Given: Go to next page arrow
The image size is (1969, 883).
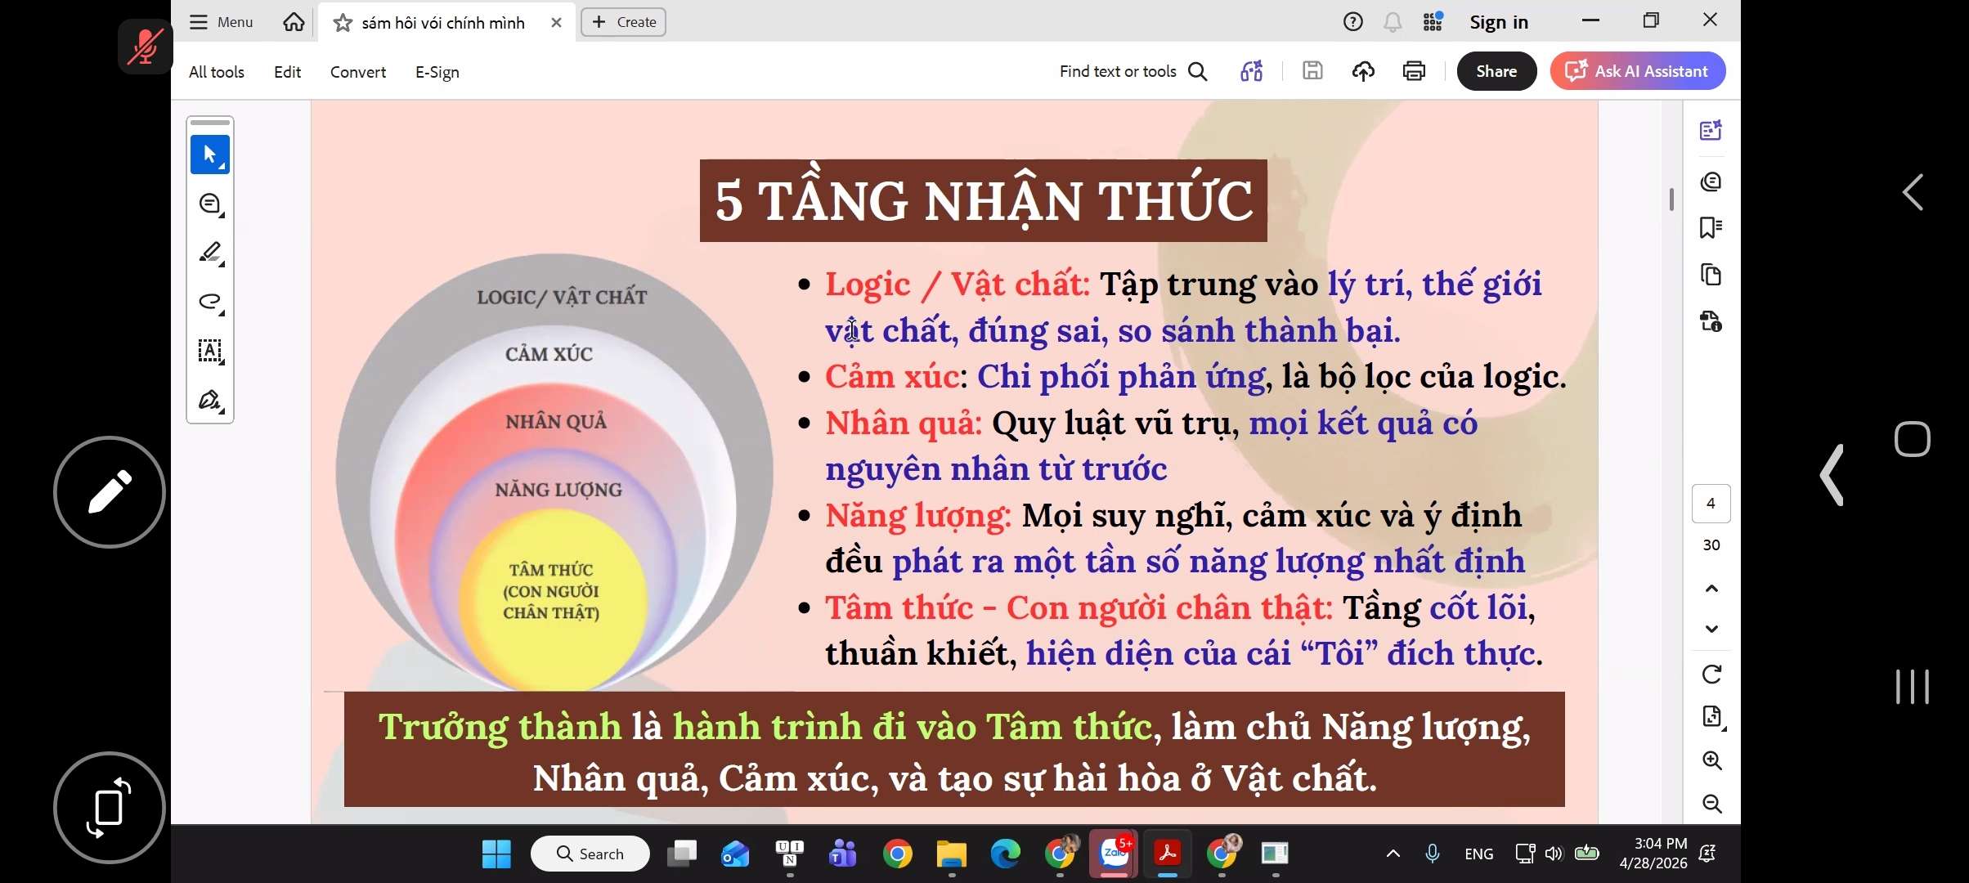Looking at the screenshot, I should point(1711,629).
